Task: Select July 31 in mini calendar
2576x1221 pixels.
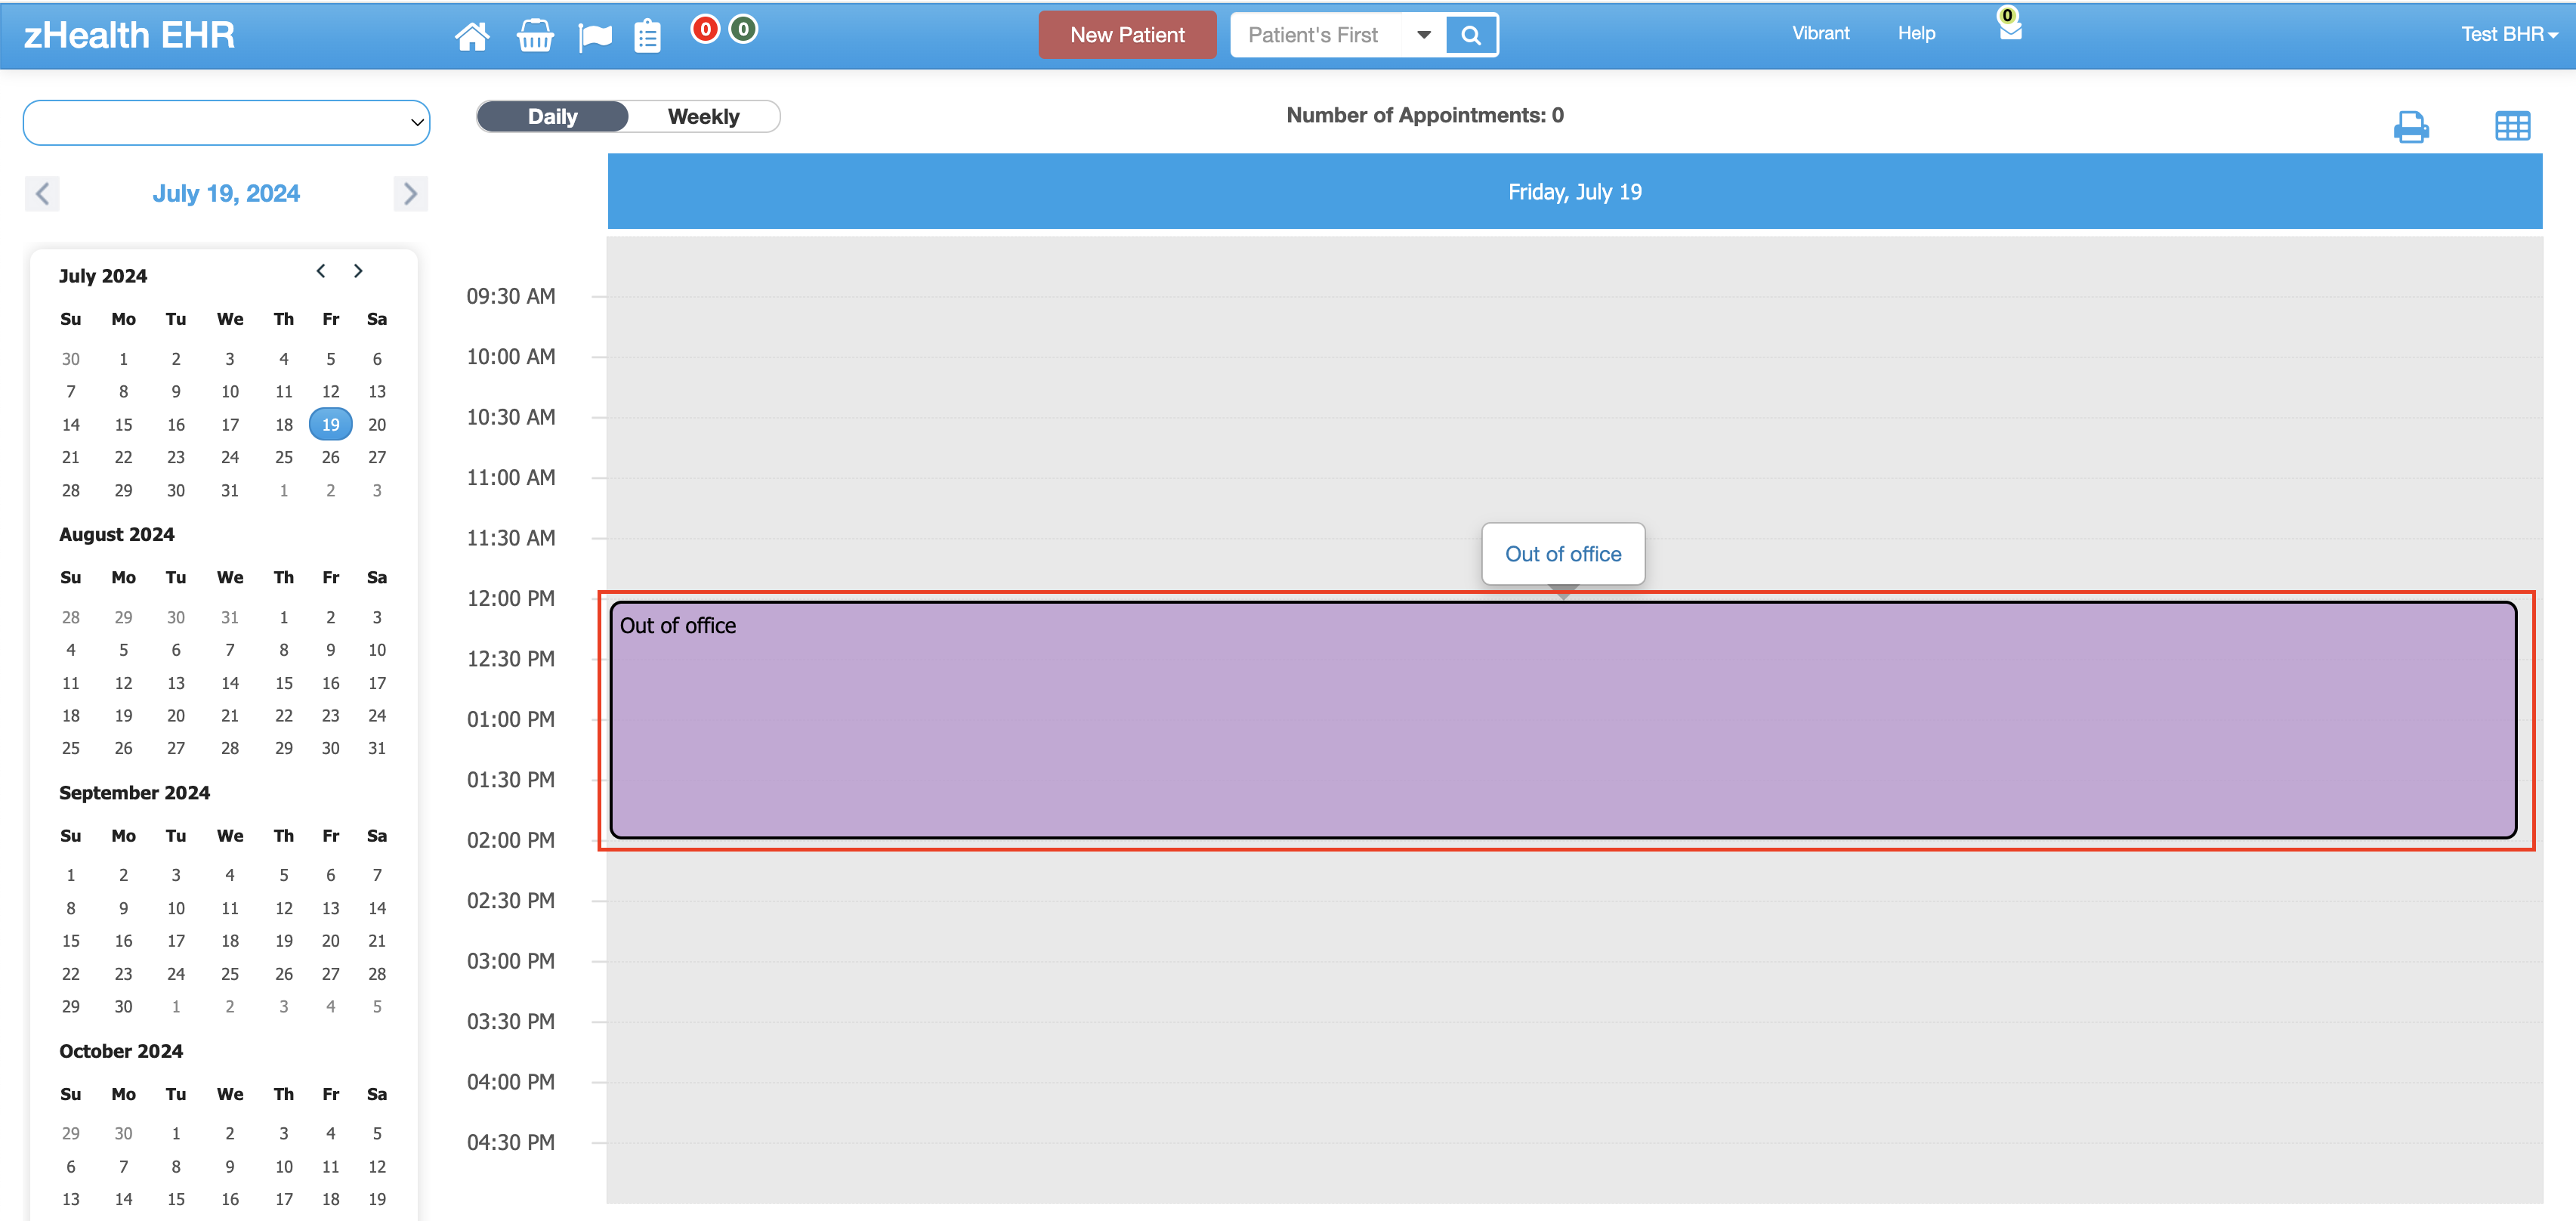Action: click(230, 490)
